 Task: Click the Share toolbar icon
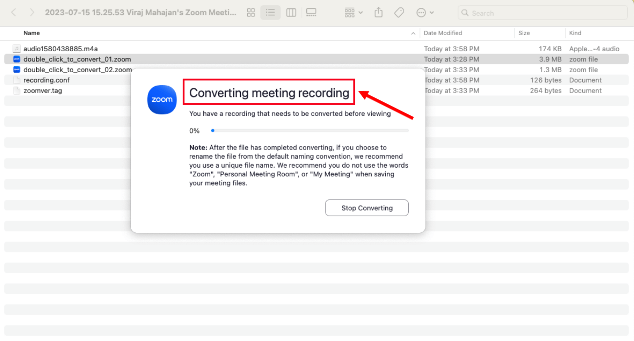(x=378, y=13)
